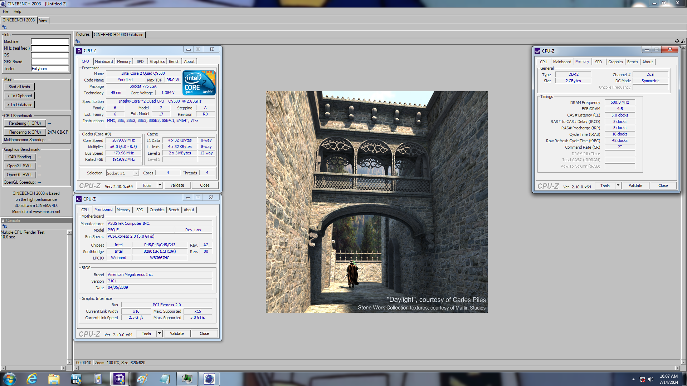Click Close button in Mainboard CPU-Z window
The width and height of the screenshot is (687, 386).
pyautogui.click(x=204, y=333)
